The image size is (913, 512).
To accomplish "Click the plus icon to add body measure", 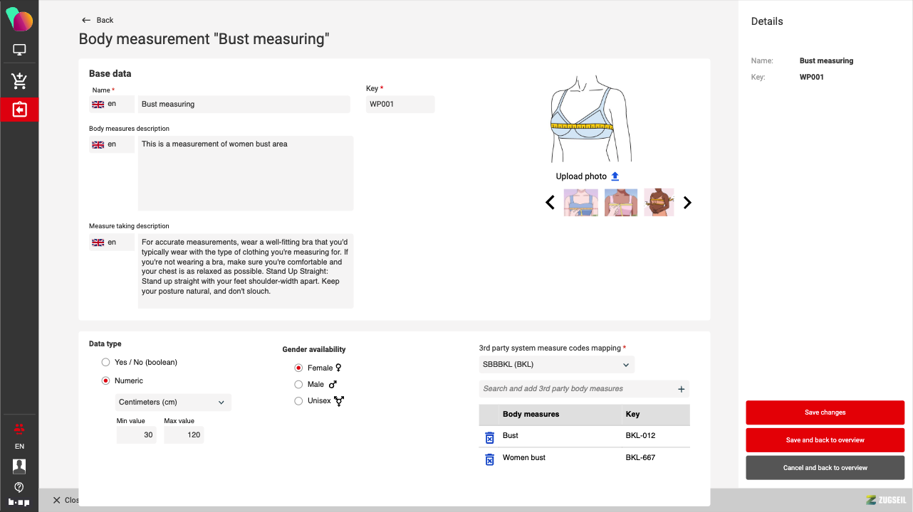I will tap(681, 389).
